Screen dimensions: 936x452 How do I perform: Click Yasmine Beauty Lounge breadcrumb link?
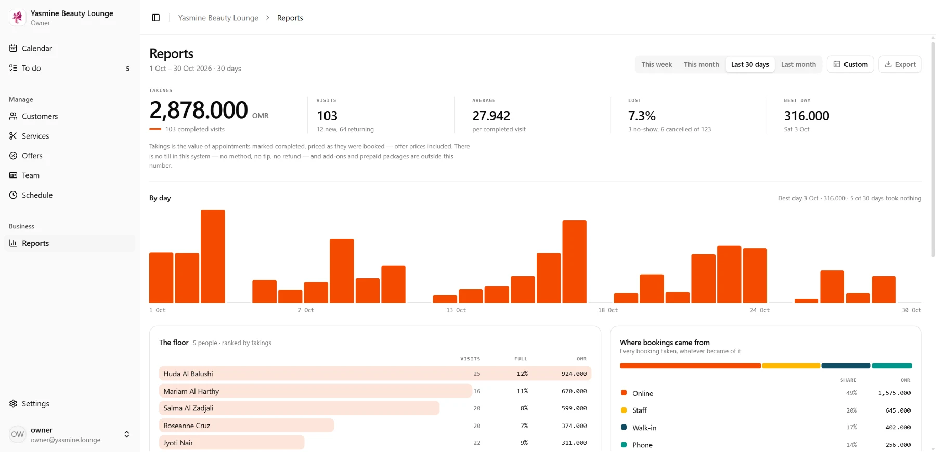pos(218,18)
